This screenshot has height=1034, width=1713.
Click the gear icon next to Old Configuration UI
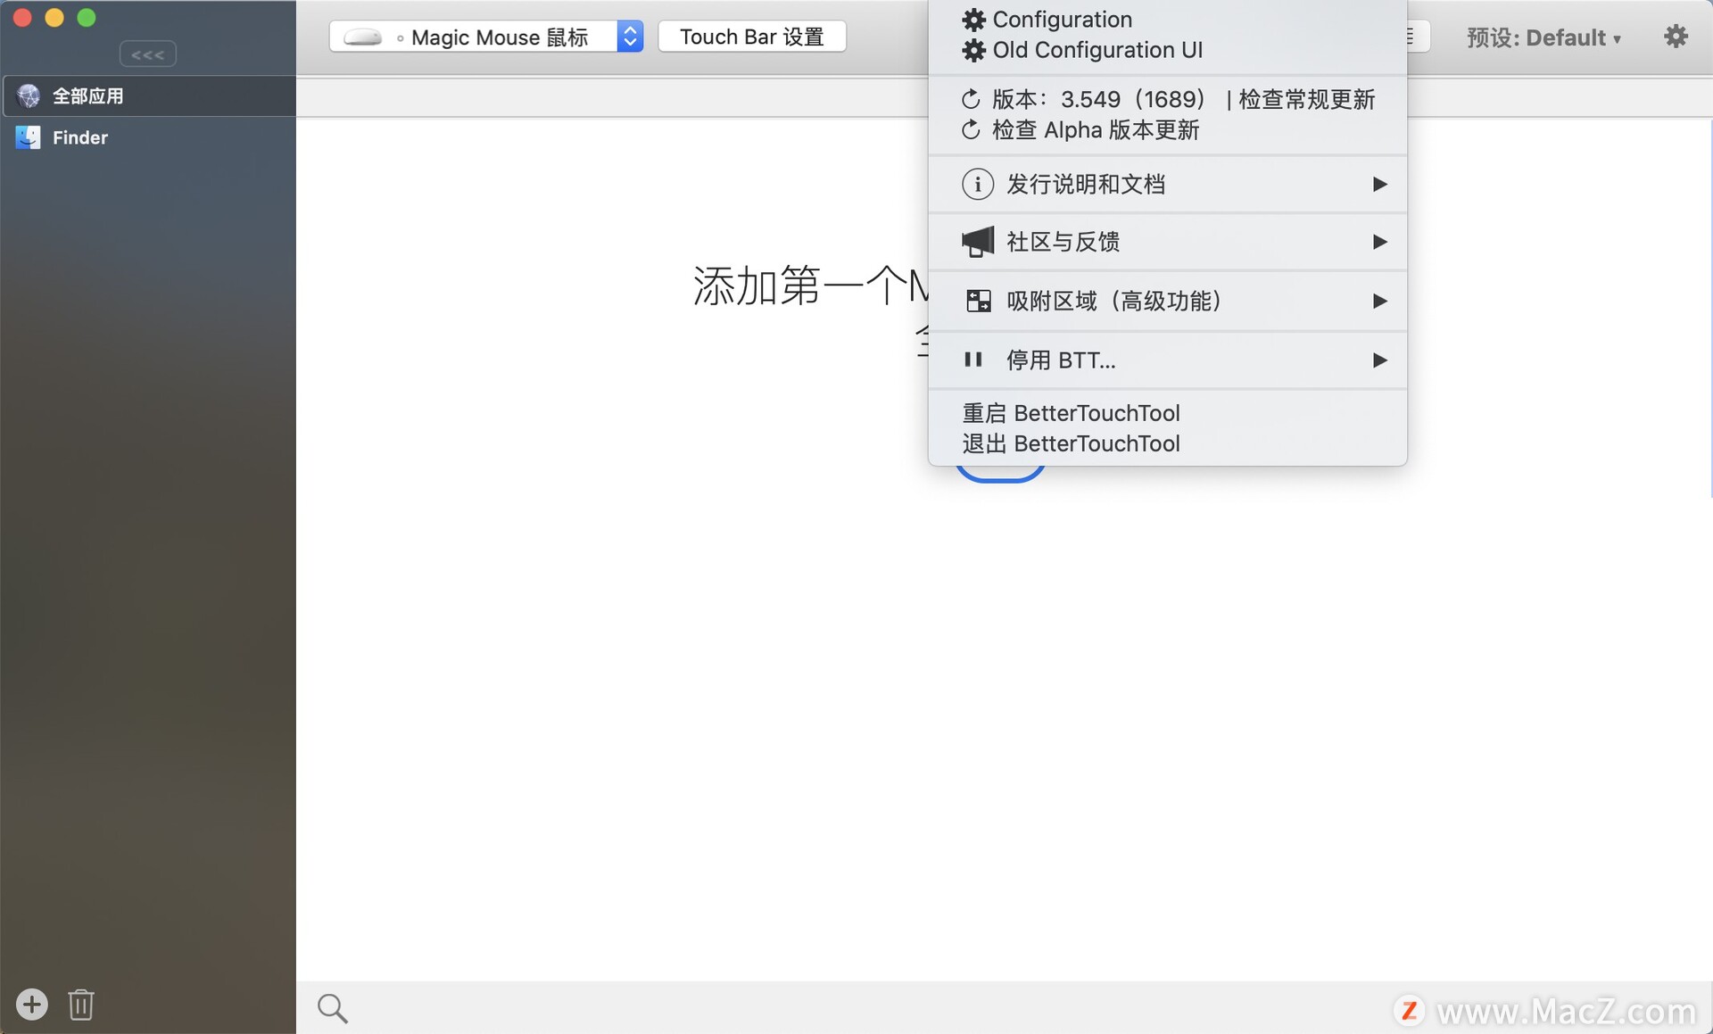click(973, 50)
